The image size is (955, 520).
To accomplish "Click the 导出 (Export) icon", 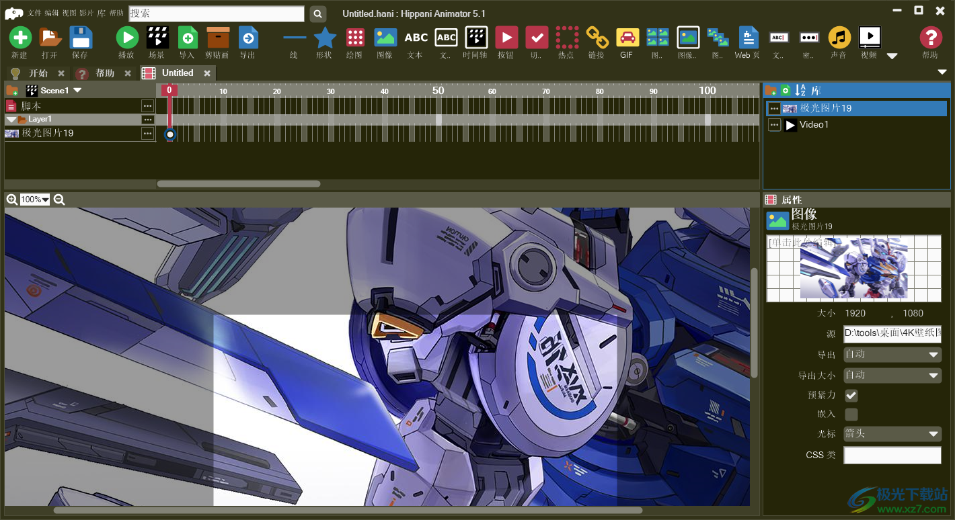I will [x=248, y=38].
